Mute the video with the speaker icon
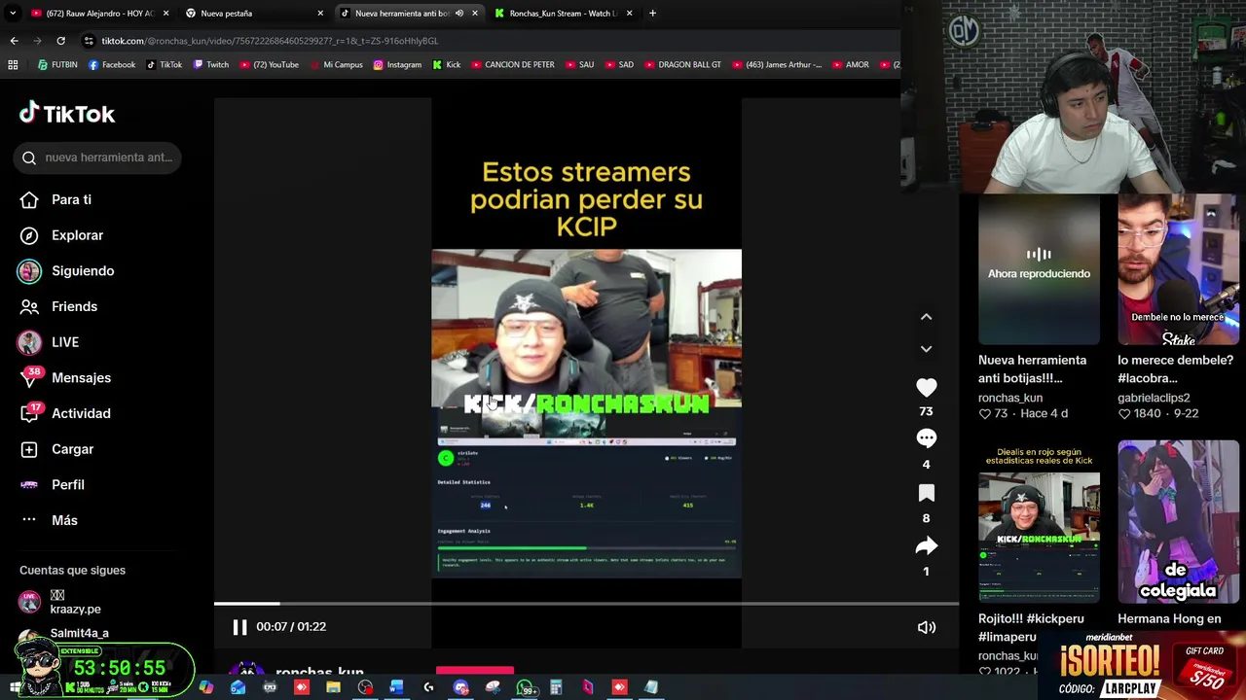The width and height of the screenshot is (1246, 700). click(927, 627)
